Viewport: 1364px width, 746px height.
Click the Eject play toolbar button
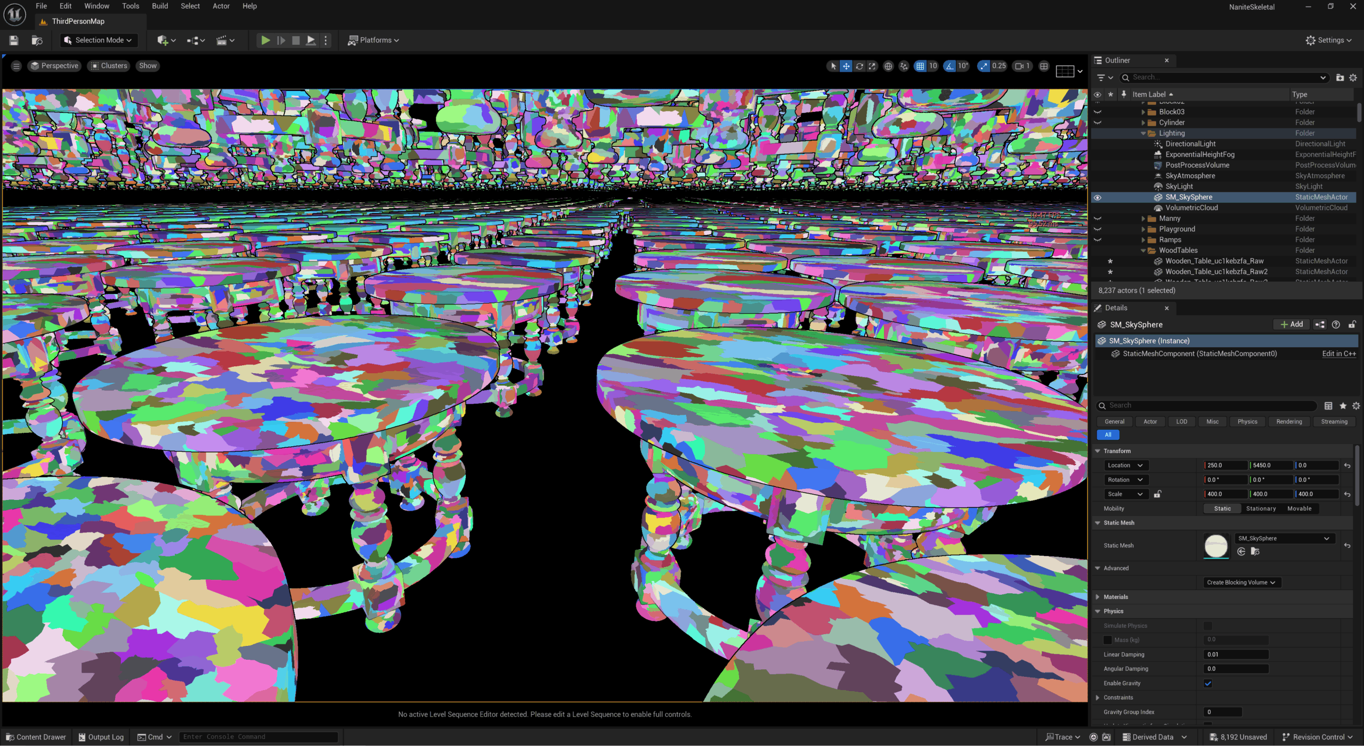tap(311, 40)
